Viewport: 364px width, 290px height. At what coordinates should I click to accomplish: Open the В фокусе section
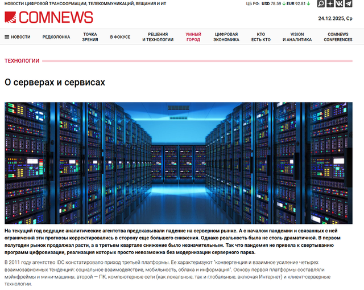tap(120, 37)
